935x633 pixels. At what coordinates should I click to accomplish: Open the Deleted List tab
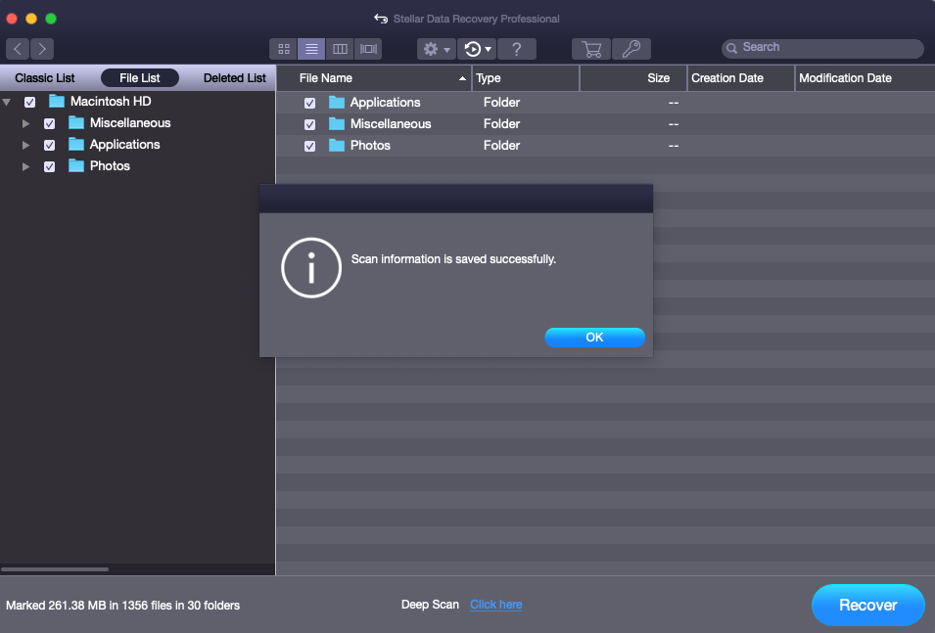coord(235,78)
